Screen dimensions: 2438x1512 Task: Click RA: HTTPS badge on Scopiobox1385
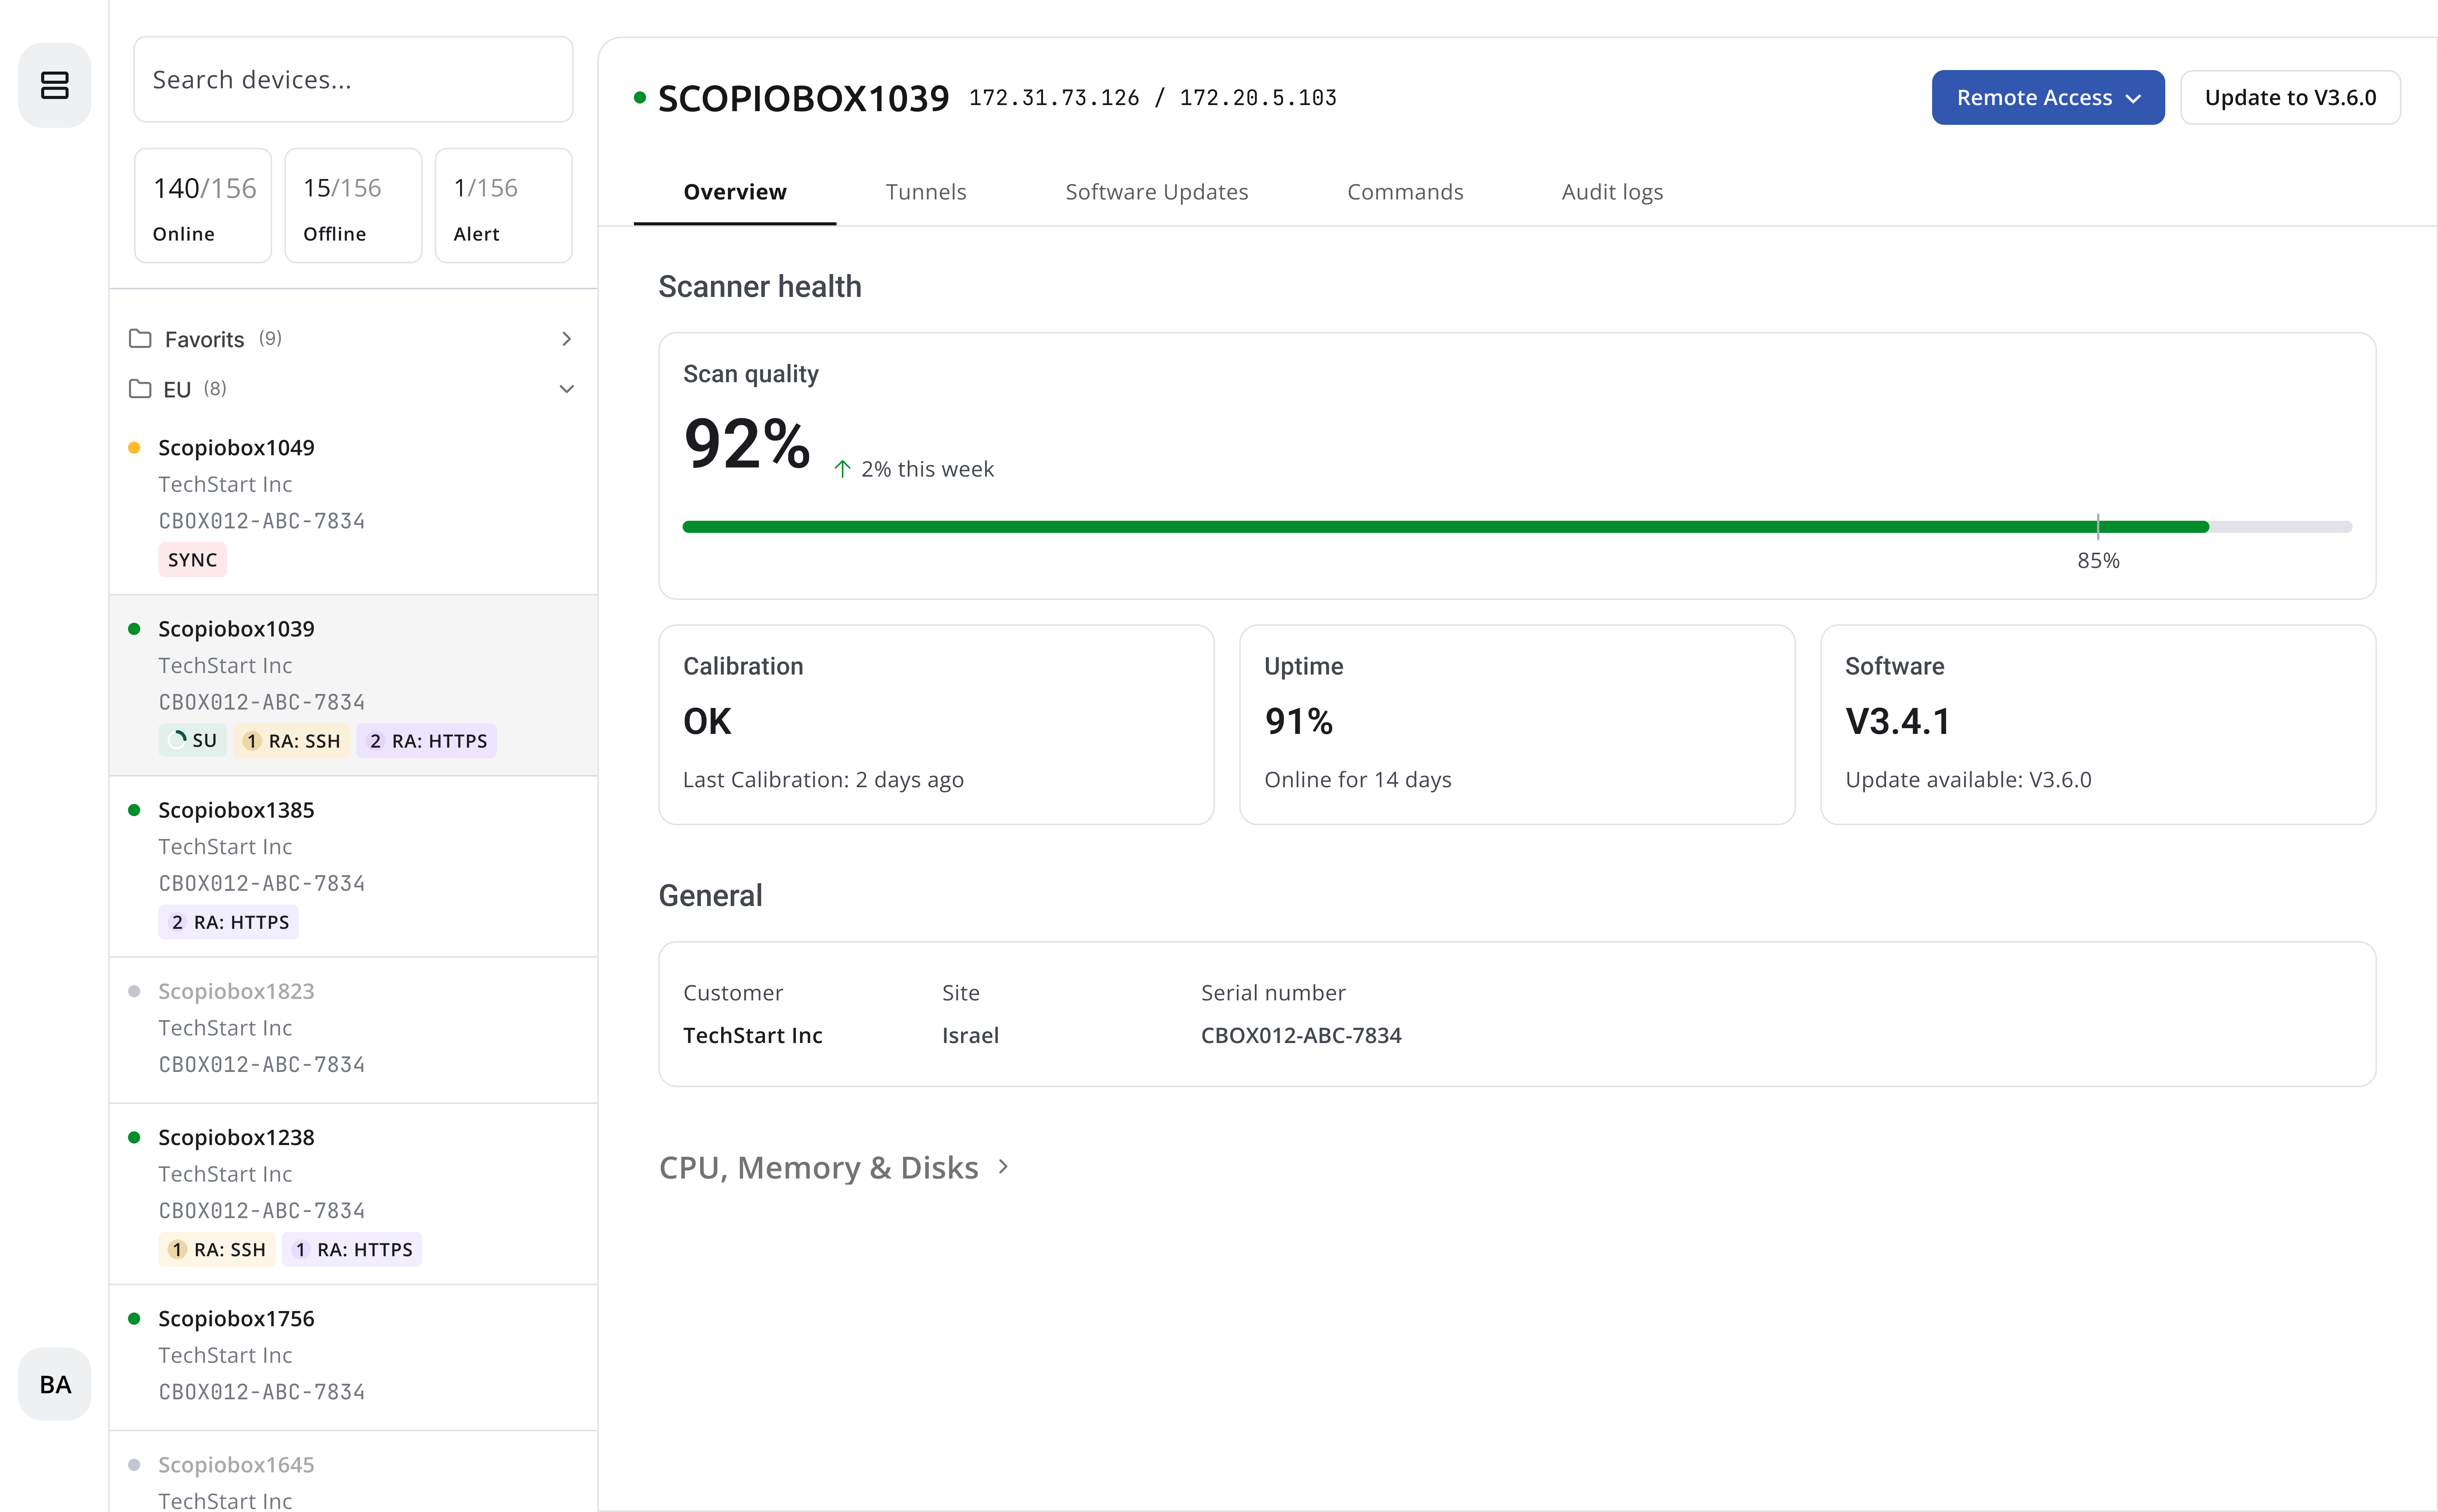point(228,922)
